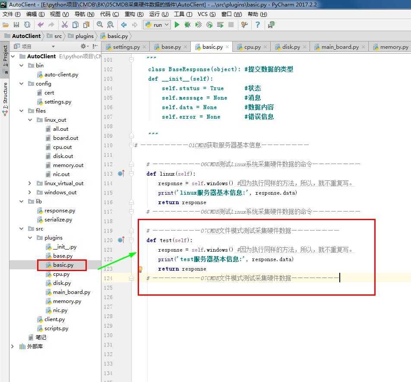Fold the def test code block
411x382 pixels.
point(131,240)
